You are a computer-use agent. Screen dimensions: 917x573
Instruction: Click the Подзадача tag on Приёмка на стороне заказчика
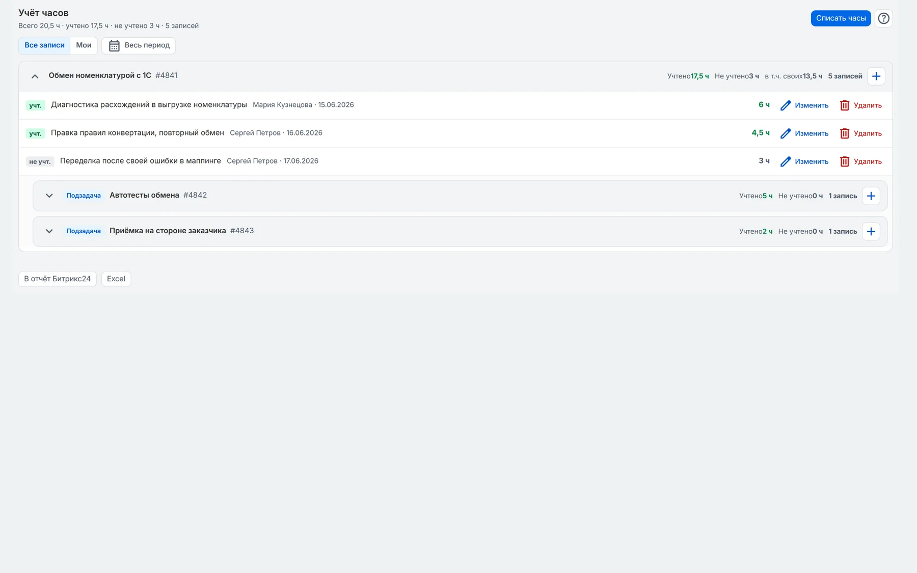point(84,231)
